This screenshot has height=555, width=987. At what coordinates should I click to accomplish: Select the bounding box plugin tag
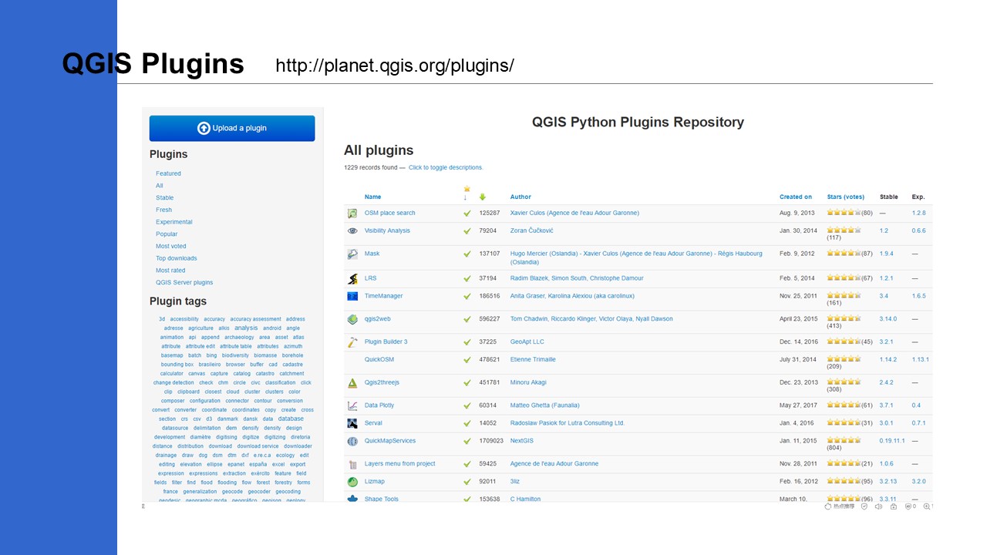177,365
